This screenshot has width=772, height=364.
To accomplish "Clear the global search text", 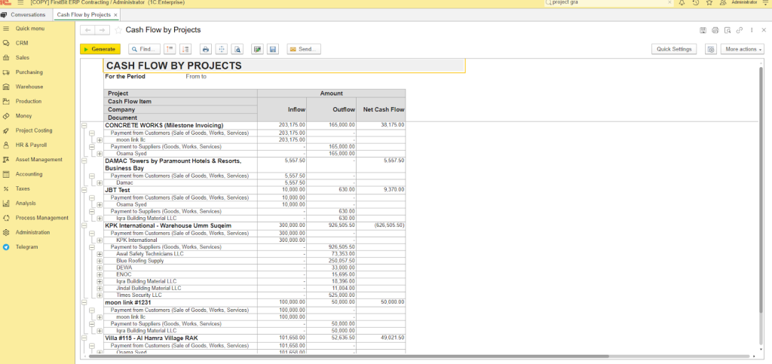I will coord(669,2).
